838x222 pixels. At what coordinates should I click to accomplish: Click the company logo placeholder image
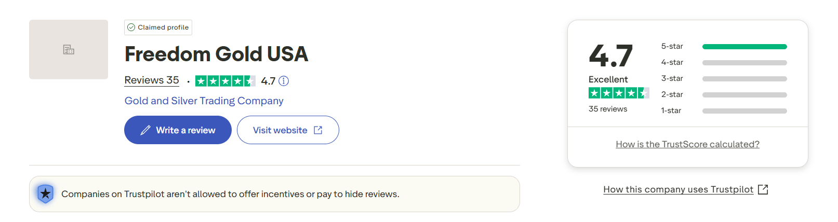pos(69,50)
